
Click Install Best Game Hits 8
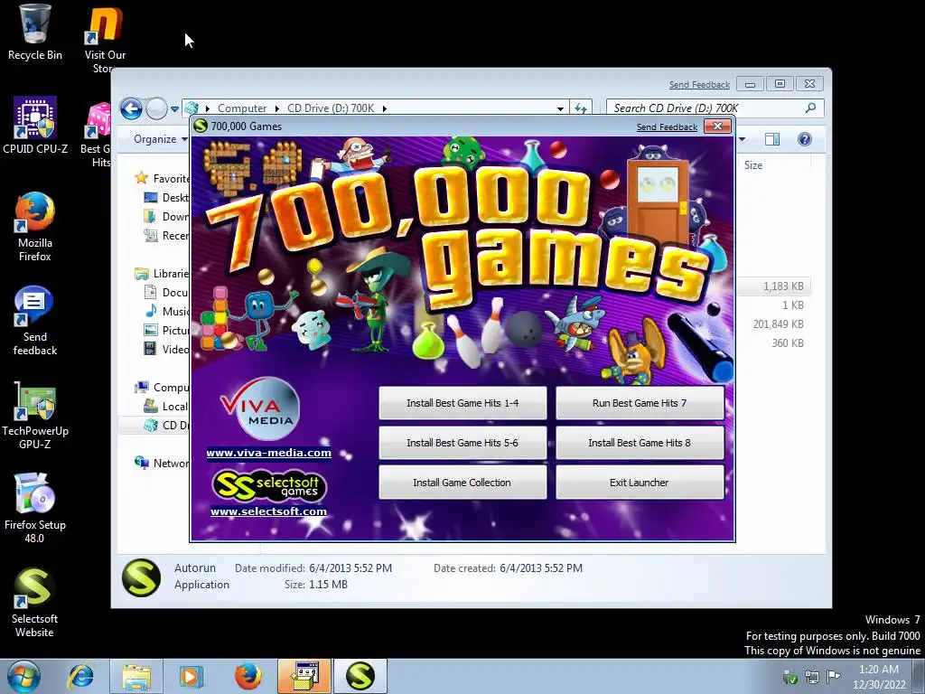click(640, 443)
